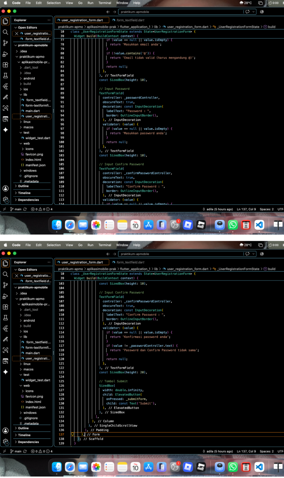Open main.dart in lower Explorer
Screen dimensions: 284x478
[x=33, y=353]
